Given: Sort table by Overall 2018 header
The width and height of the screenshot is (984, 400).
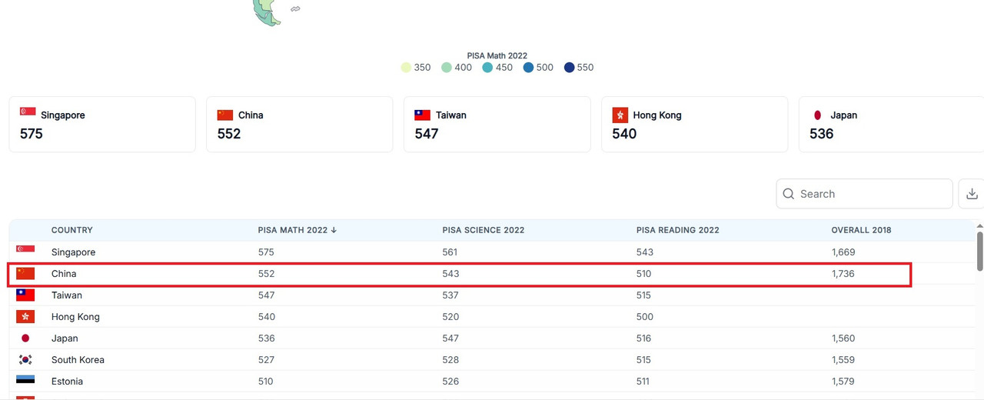Looking at the screenshot, I should 861,230.
